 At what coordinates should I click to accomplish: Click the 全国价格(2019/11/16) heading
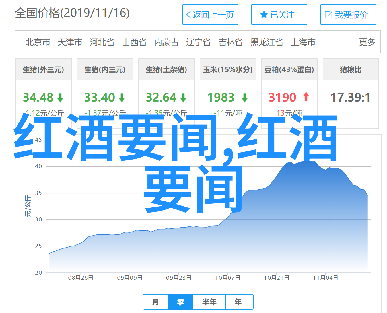[x=72, y=13]
